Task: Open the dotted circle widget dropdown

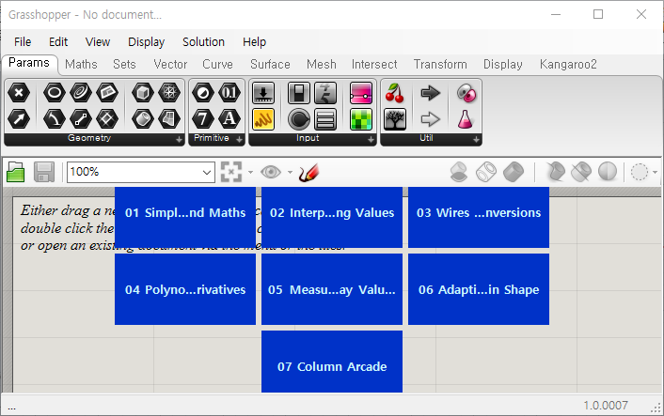Action: click(655, 172)
